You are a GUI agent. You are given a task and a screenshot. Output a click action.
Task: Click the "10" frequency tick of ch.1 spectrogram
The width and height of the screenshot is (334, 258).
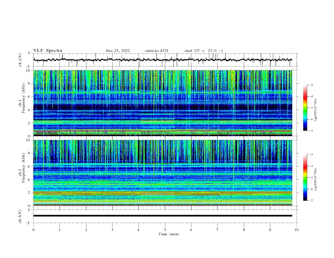(x=29, y=70)
